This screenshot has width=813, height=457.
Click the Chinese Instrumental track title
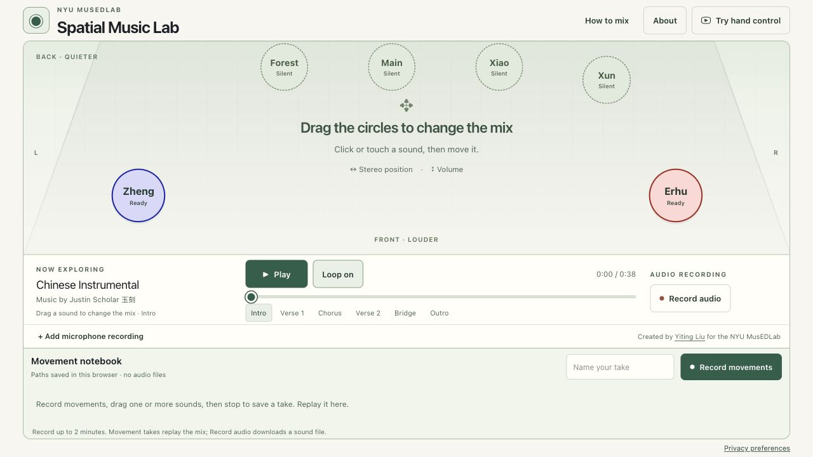(88, 285)
